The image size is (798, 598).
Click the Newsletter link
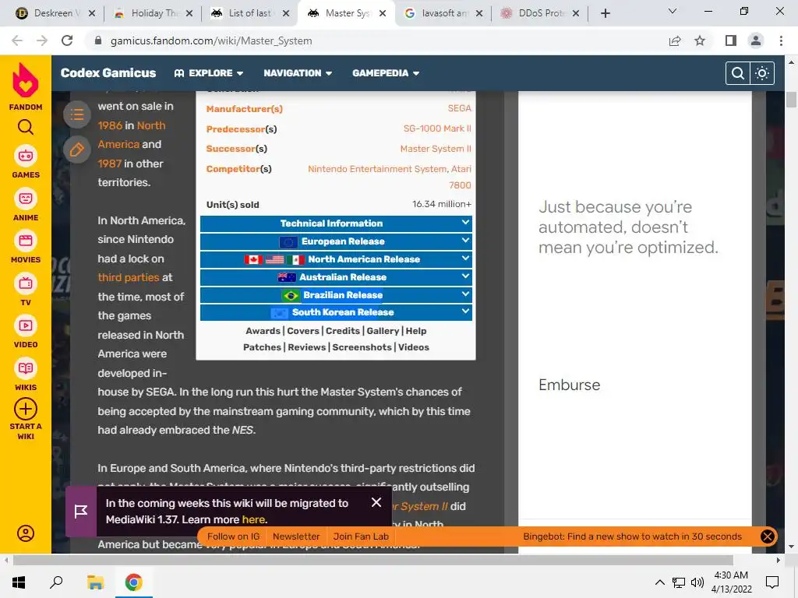tap(296, 536)
